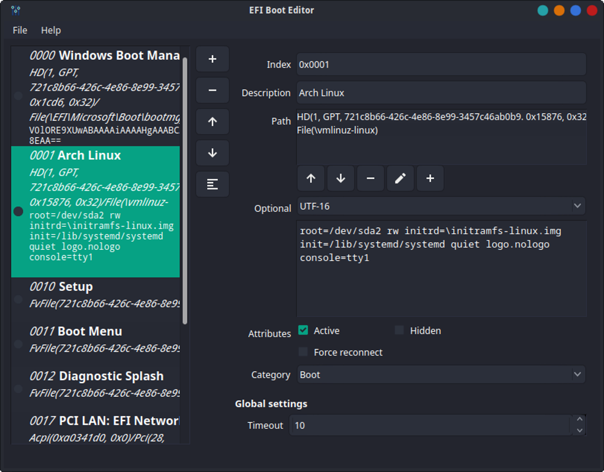Viewport: 604px width, 472px height.
Task: Click the Index input field showing 0x0001
Action: pyautogui.click(x=441, y=64)
